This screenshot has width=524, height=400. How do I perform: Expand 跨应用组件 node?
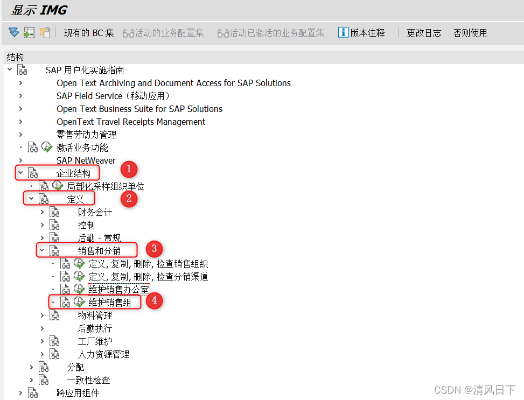(x=20, y=393)
